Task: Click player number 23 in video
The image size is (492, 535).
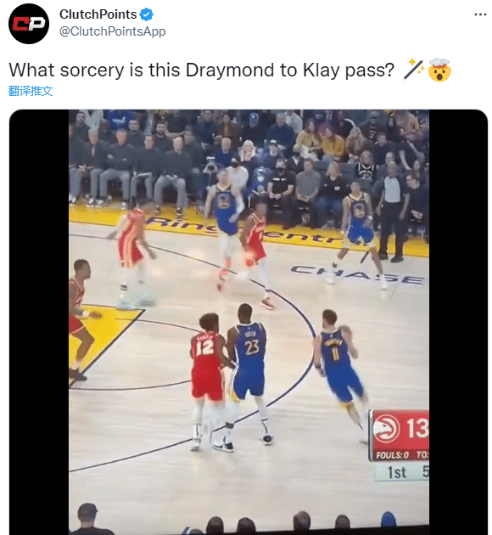Action: tap(249, 372)
